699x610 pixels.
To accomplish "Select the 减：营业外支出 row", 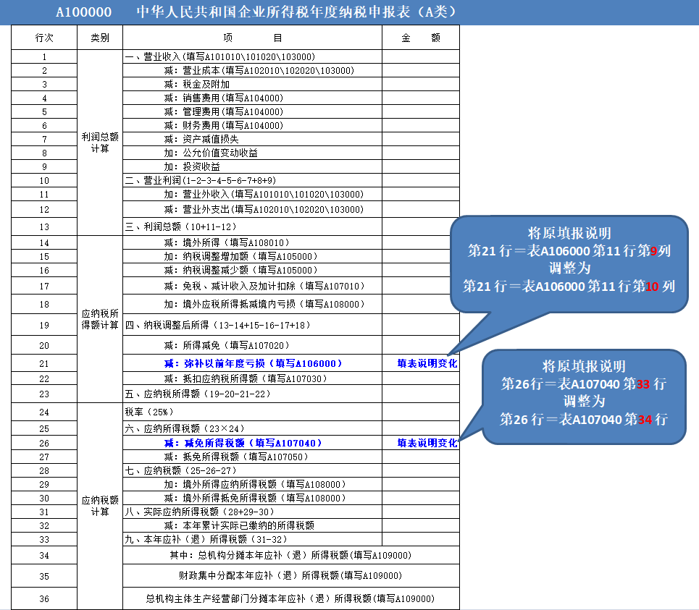I will pos(252,209).
